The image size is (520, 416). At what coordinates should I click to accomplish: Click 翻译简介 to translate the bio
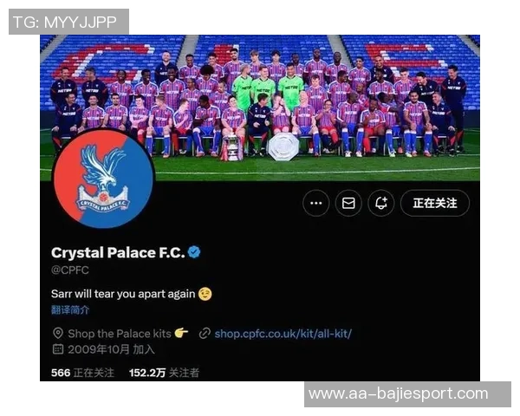(70, 310)
